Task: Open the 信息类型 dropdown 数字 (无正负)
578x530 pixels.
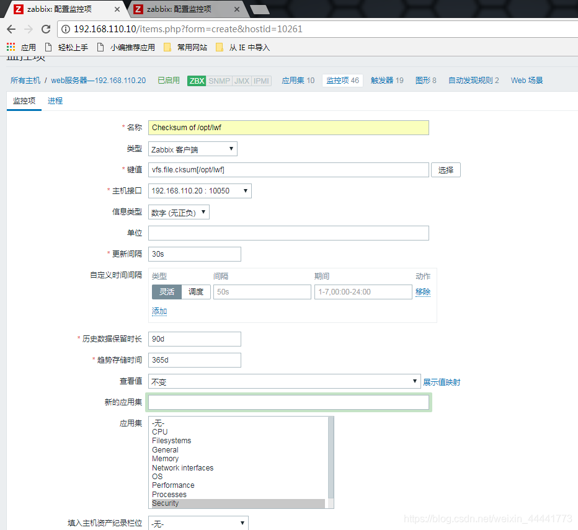Action: tap(179, 212)
